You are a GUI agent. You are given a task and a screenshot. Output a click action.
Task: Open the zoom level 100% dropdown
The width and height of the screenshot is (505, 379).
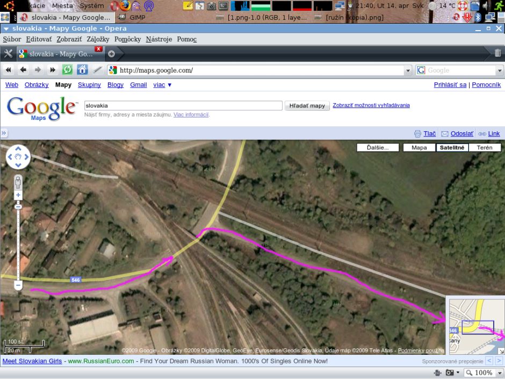pyautogui.click(x=483, y=373)
